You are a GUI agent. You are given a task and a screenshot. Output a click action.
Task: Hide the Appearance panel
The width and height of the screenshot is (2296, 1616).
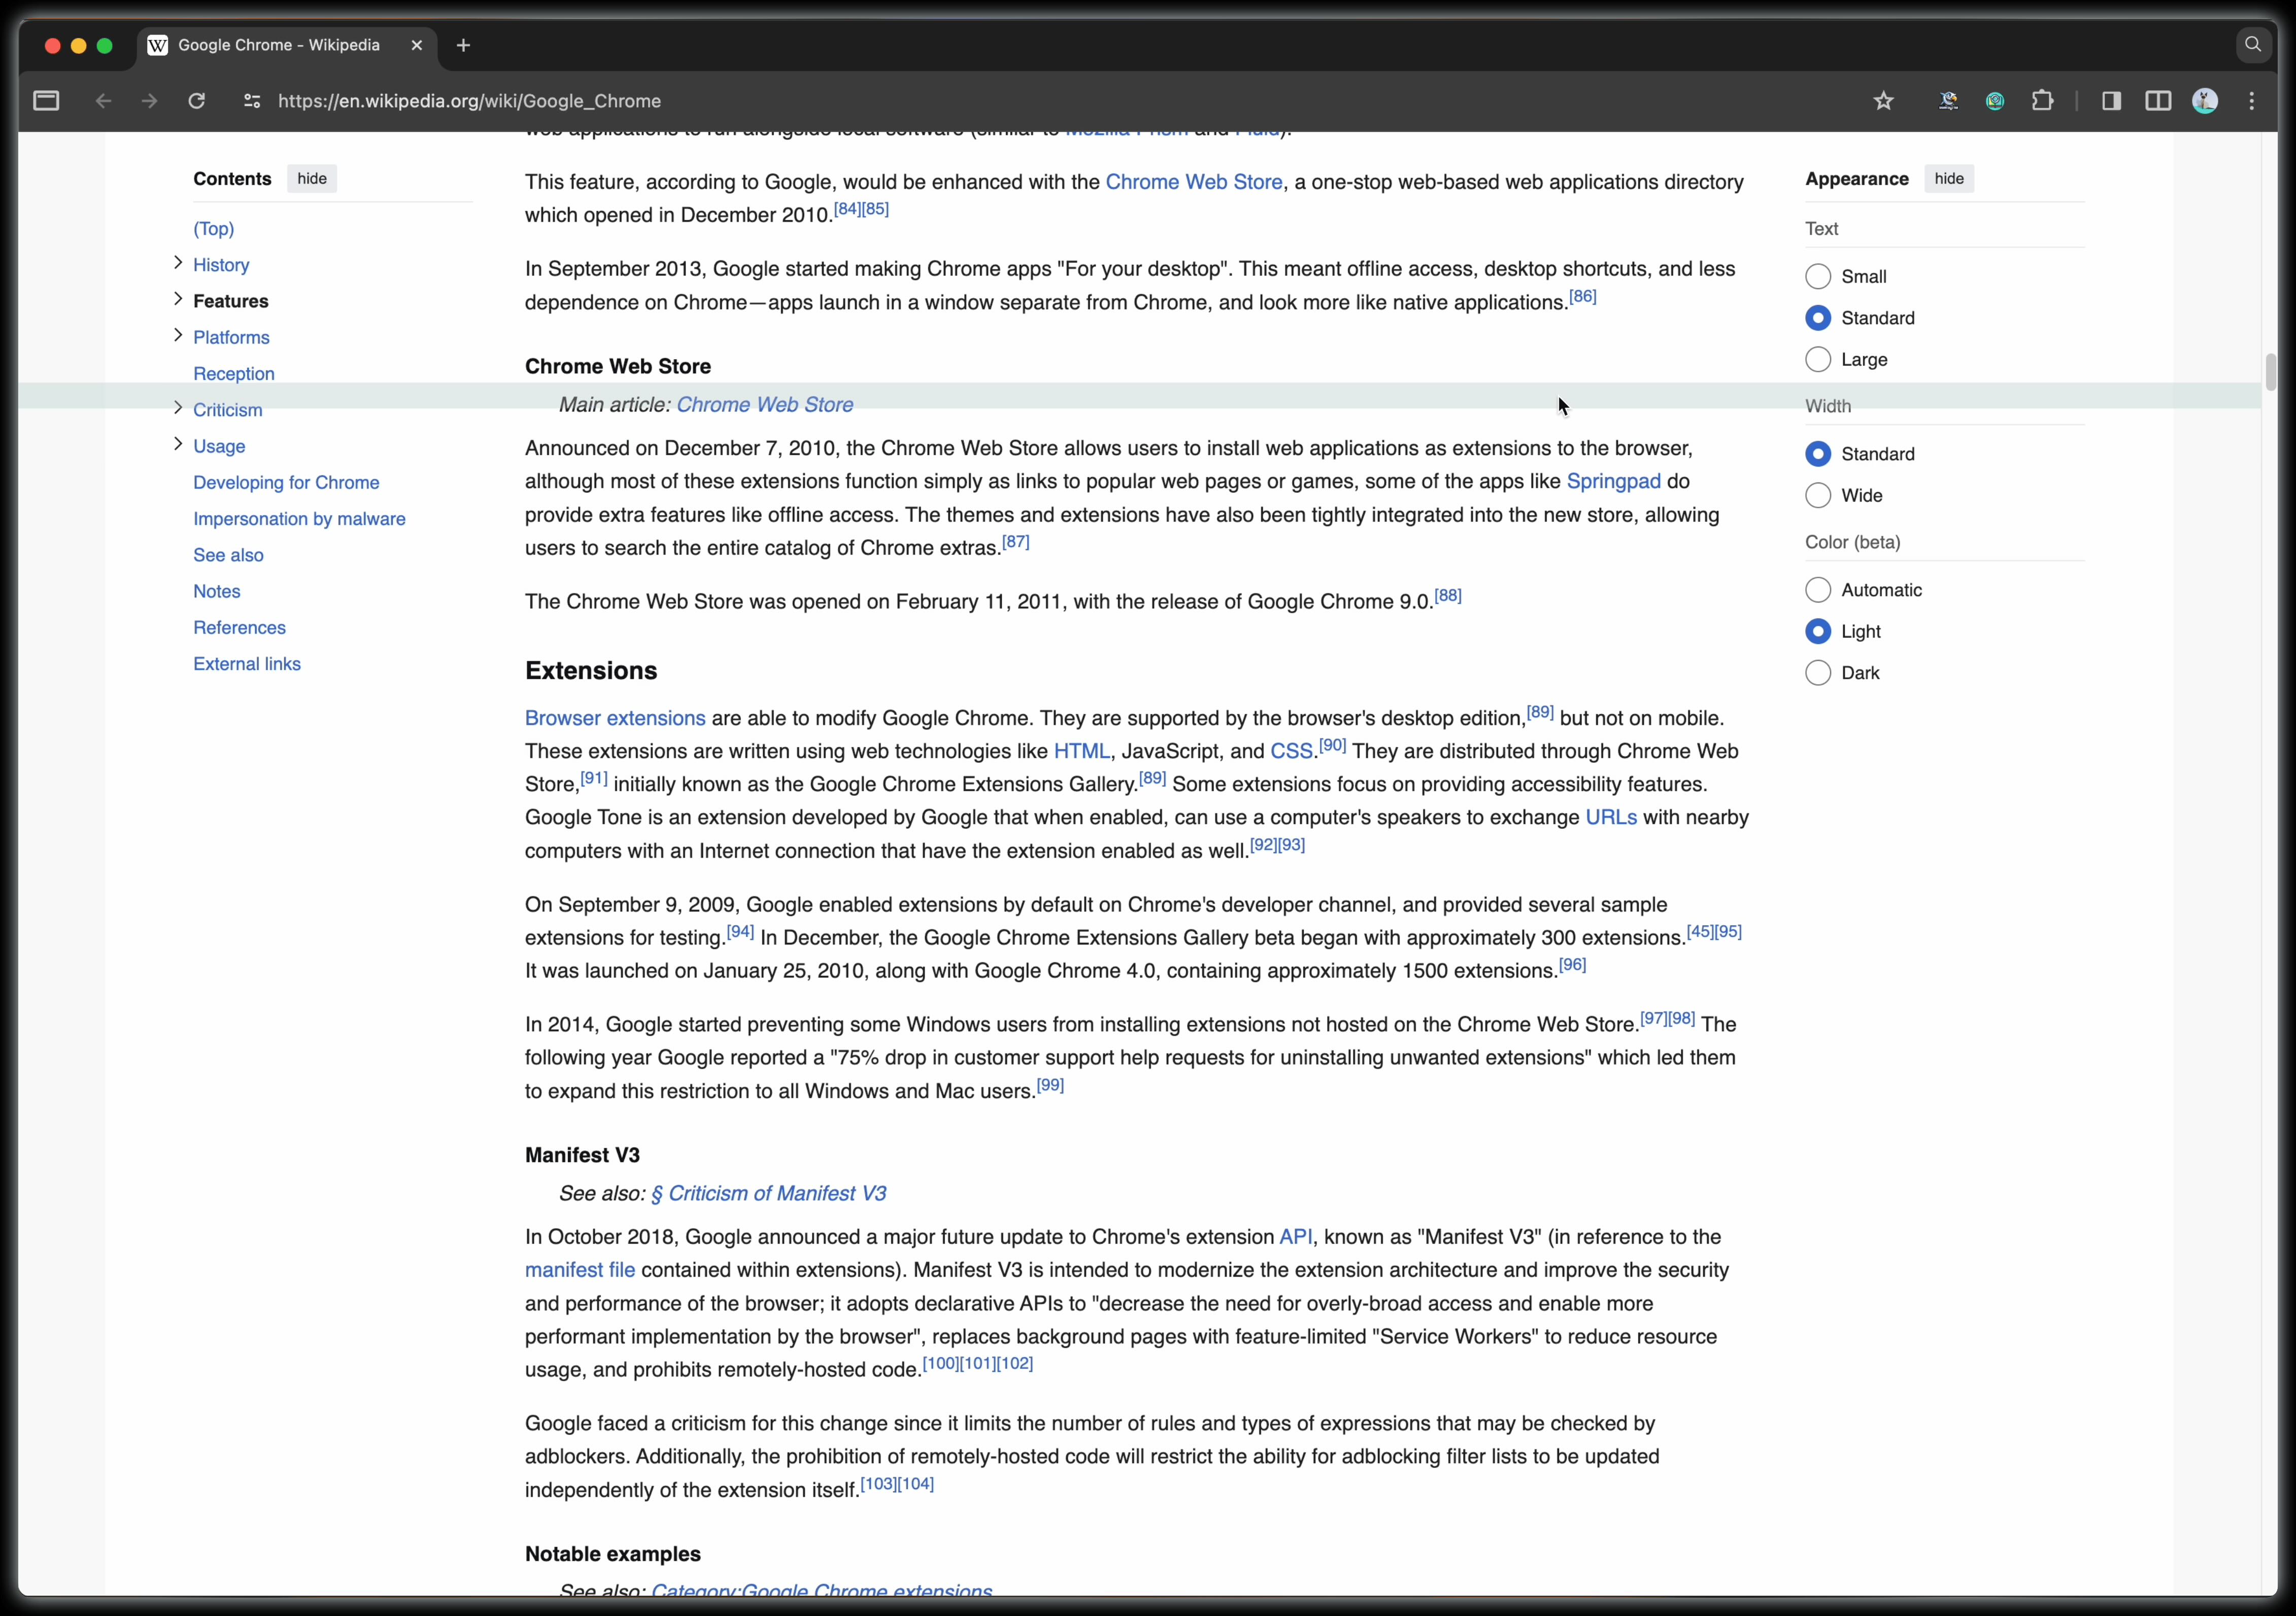click(x=1948, y=179)
